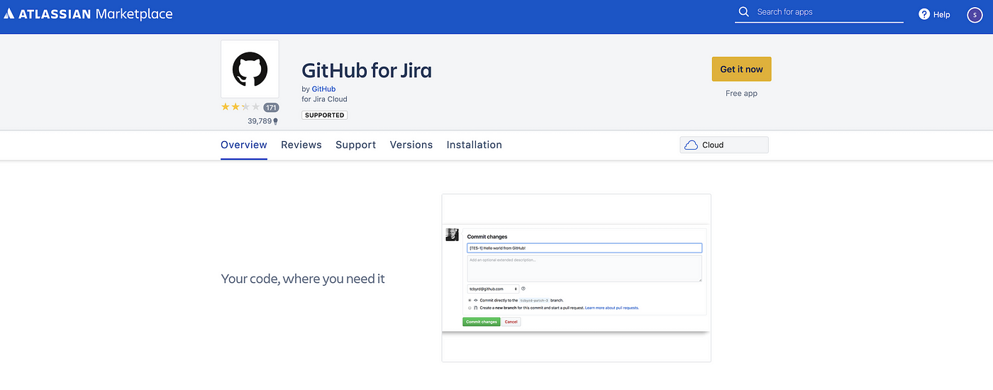This screenshot has height=390, width=993.
Task: Select Create a new branch radio in screenshot
Action: (470, 308)
